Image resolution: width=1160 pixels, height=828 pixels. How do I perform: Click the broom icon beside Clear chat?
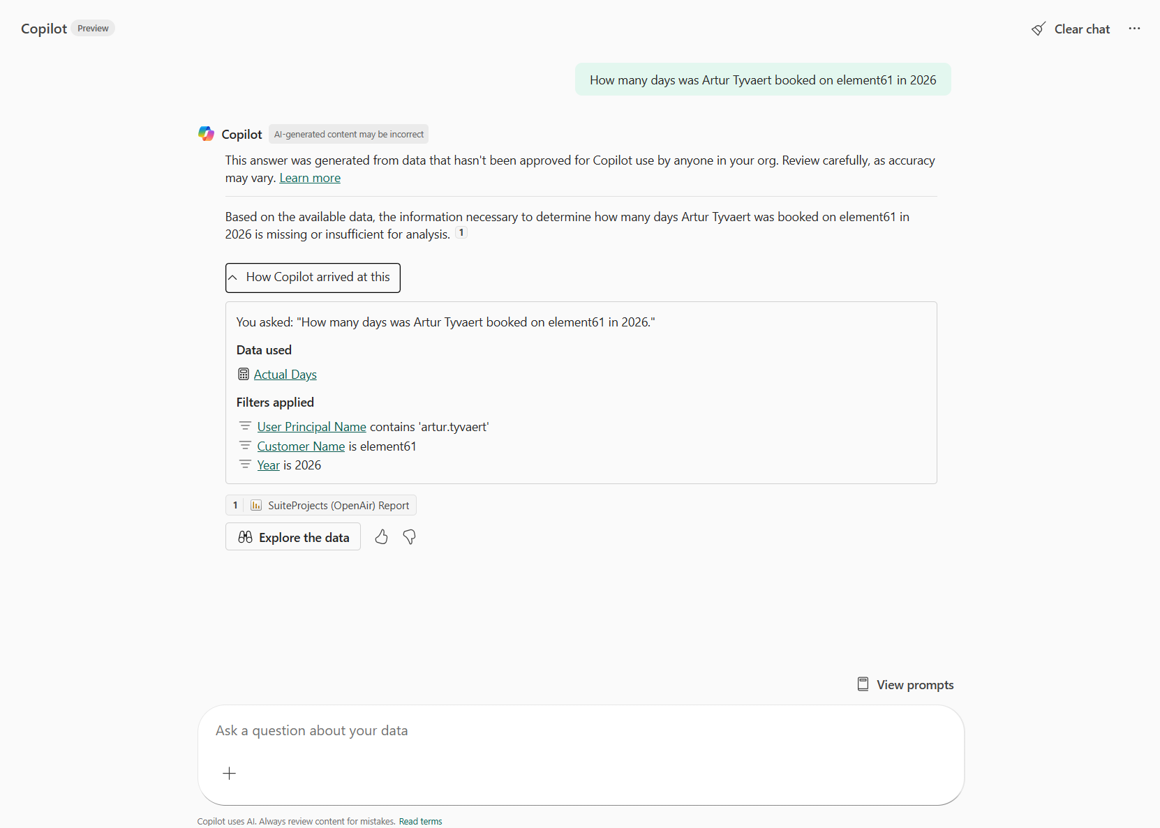1039,29
